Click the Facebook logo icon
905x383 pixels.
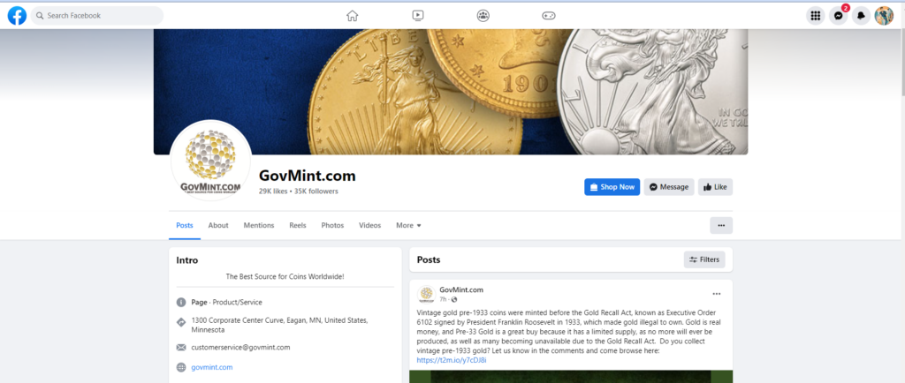[x=17, y=16]
